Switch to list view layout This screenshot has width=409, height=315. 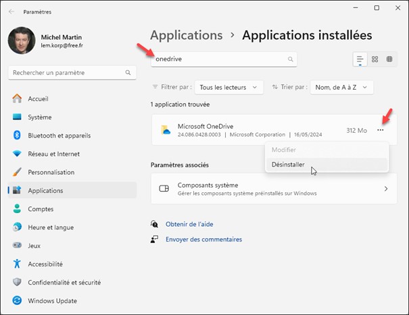click(x=360, y=59)
